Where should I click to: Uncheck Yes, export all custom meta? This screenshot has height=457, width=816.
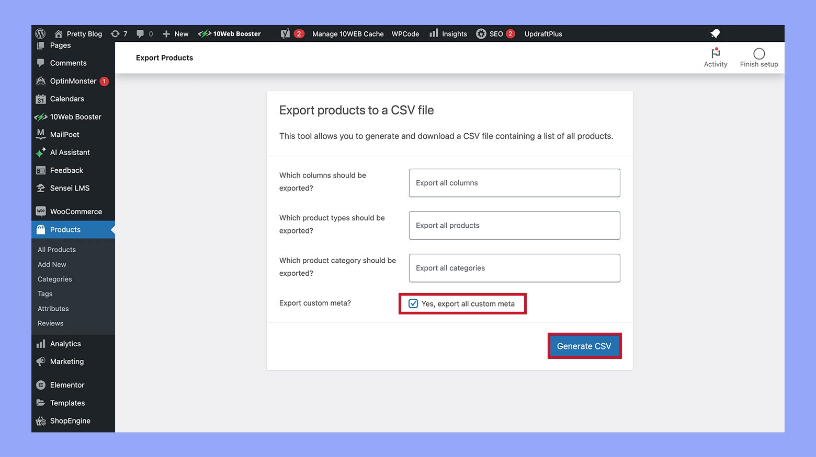coord(413,303)
